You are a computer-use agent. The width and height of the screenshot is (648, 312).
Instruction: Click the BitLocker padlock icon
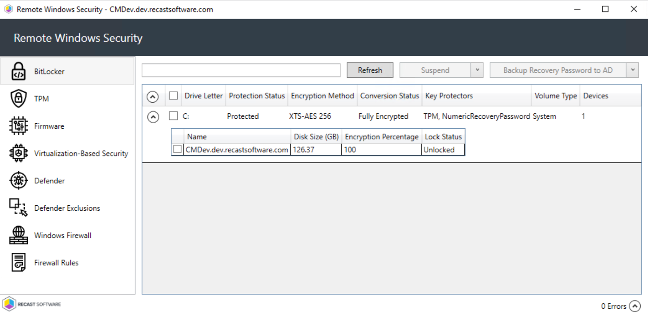tap(18, 71)
